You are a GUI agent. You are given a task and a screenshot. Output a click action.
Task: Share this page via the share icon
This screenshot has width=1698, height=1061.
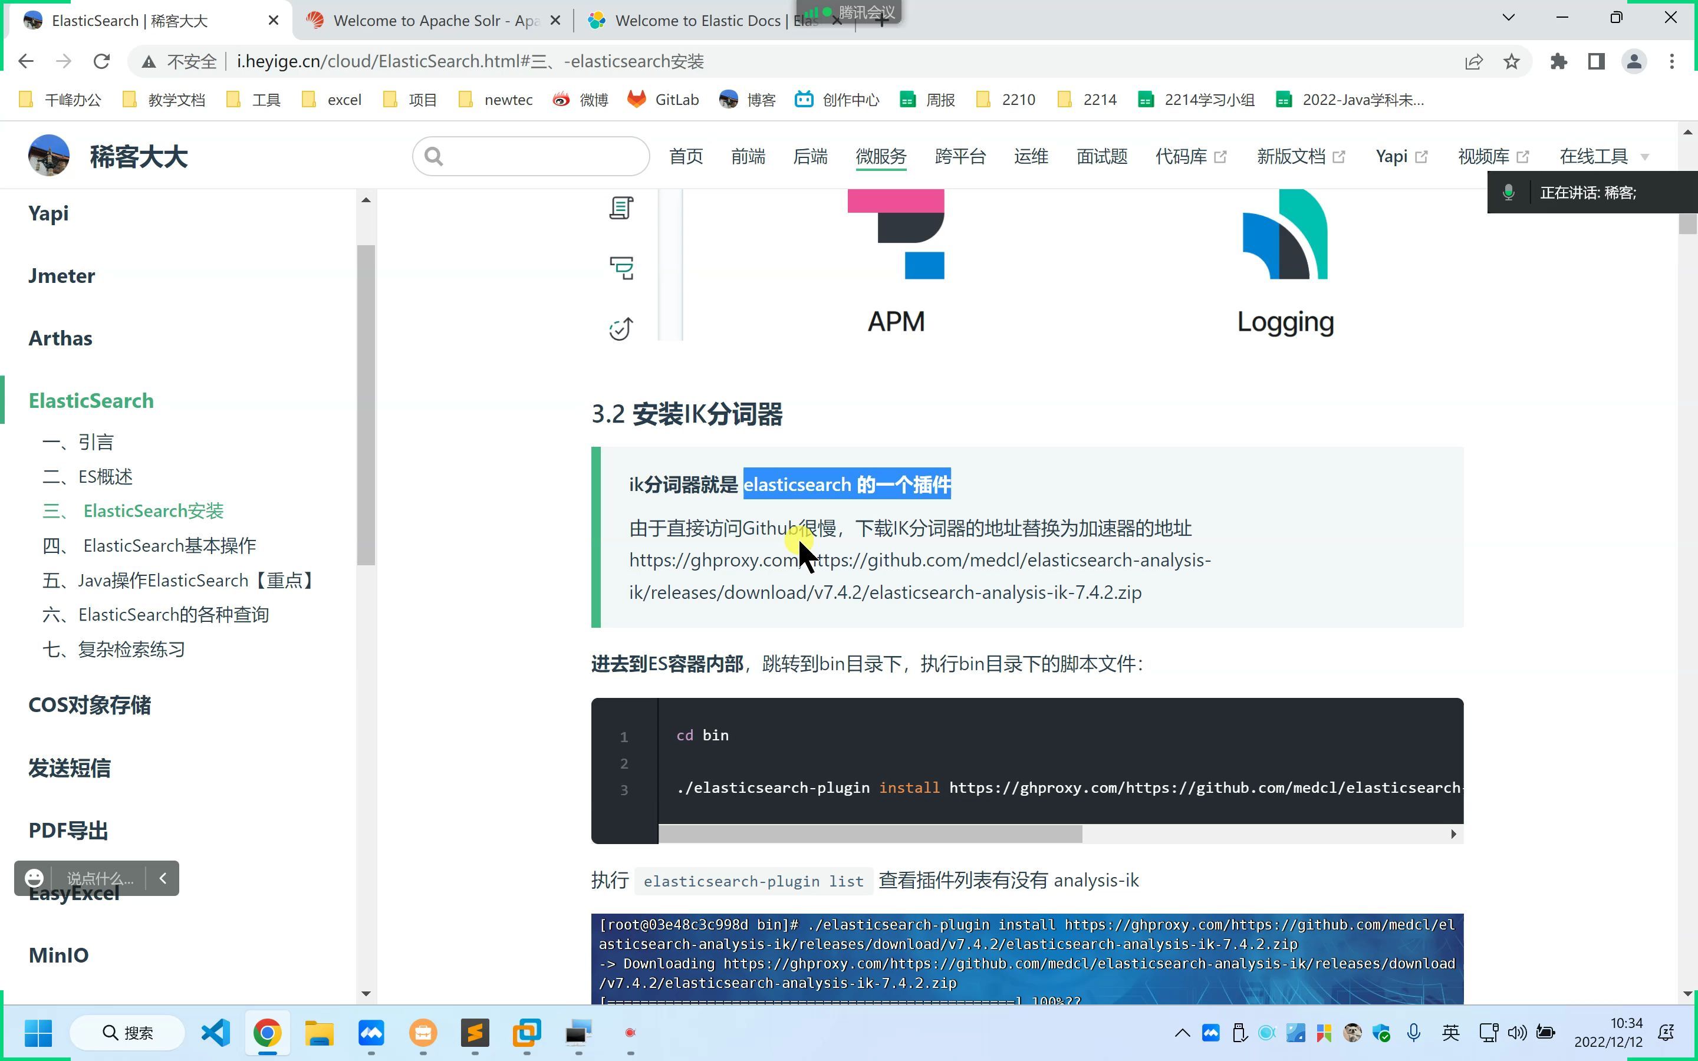[x=1473, y=62]
